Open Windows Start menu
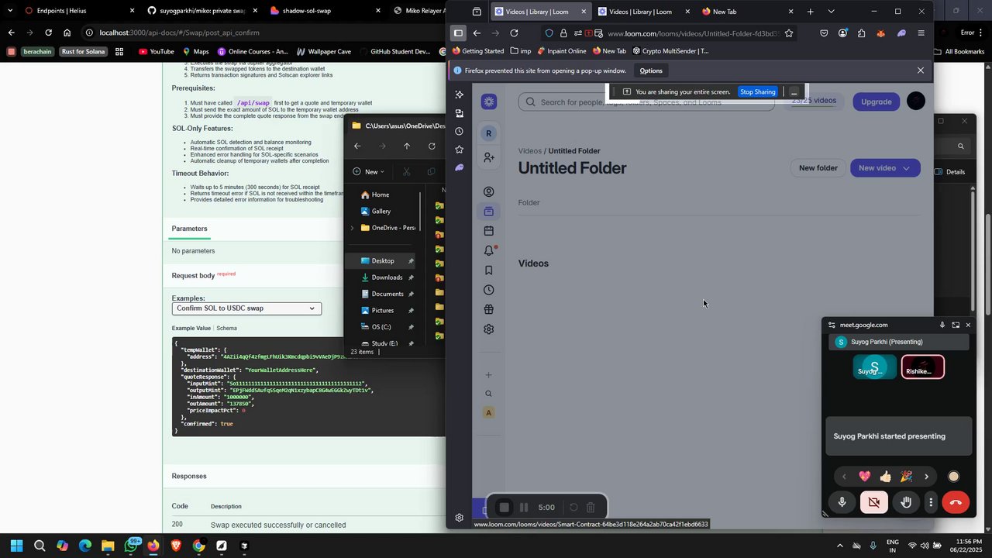992x558 pixels. point(16,546)
